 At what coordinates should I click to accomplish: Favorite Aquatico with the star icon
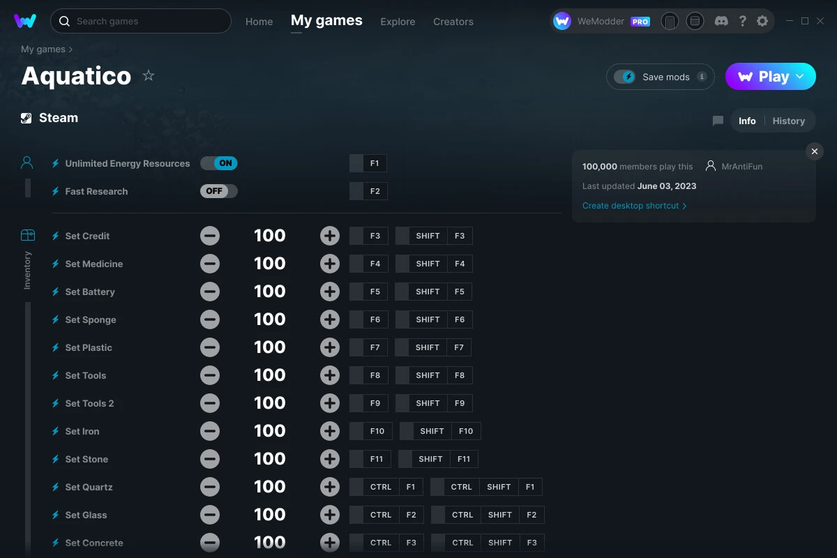click(149, 75)
